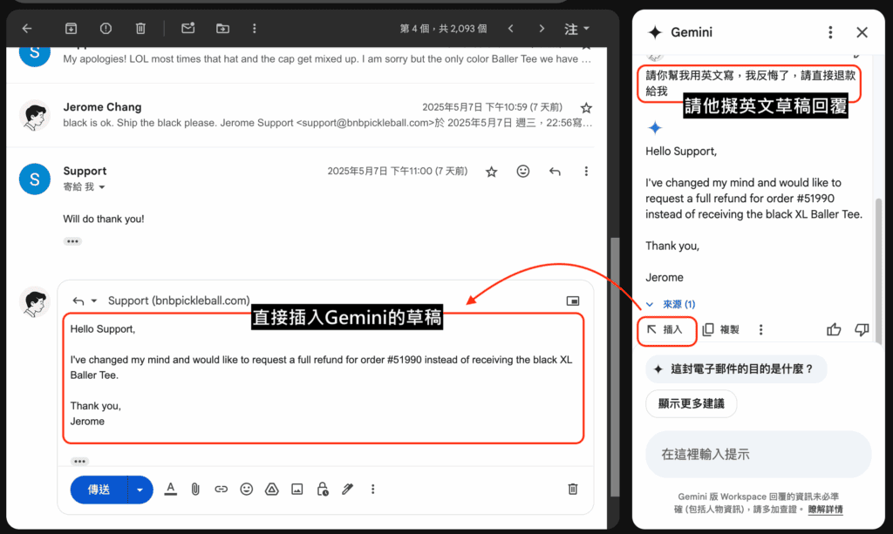Insert files from Google Drive

click(x=272, y=489)
